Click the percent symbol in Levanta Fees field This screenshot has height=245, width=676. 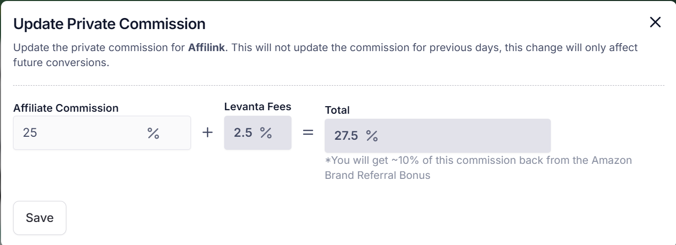[x=266, y=133]
